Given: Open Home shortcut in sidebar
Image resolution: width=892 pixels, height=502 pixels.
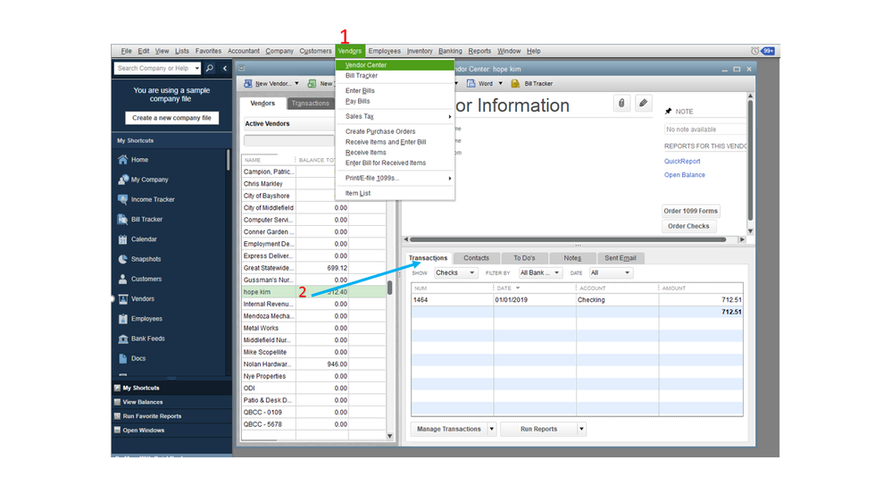Looking at the screenshot, I should pos(139,160).
